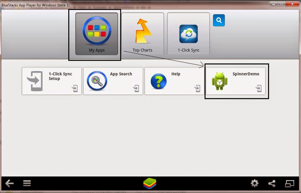Image resolution: width=301 pixels, height=193 pixels.
Task: Open the hamburger menu in bottom bar
Action: point(27,183)
